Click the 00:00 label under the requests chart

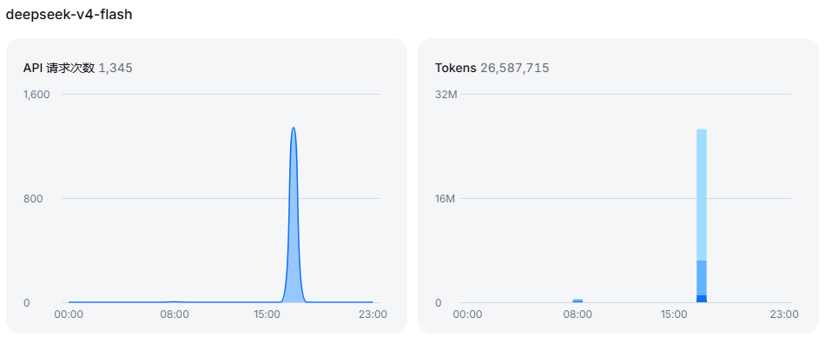[x=69, y=314]
